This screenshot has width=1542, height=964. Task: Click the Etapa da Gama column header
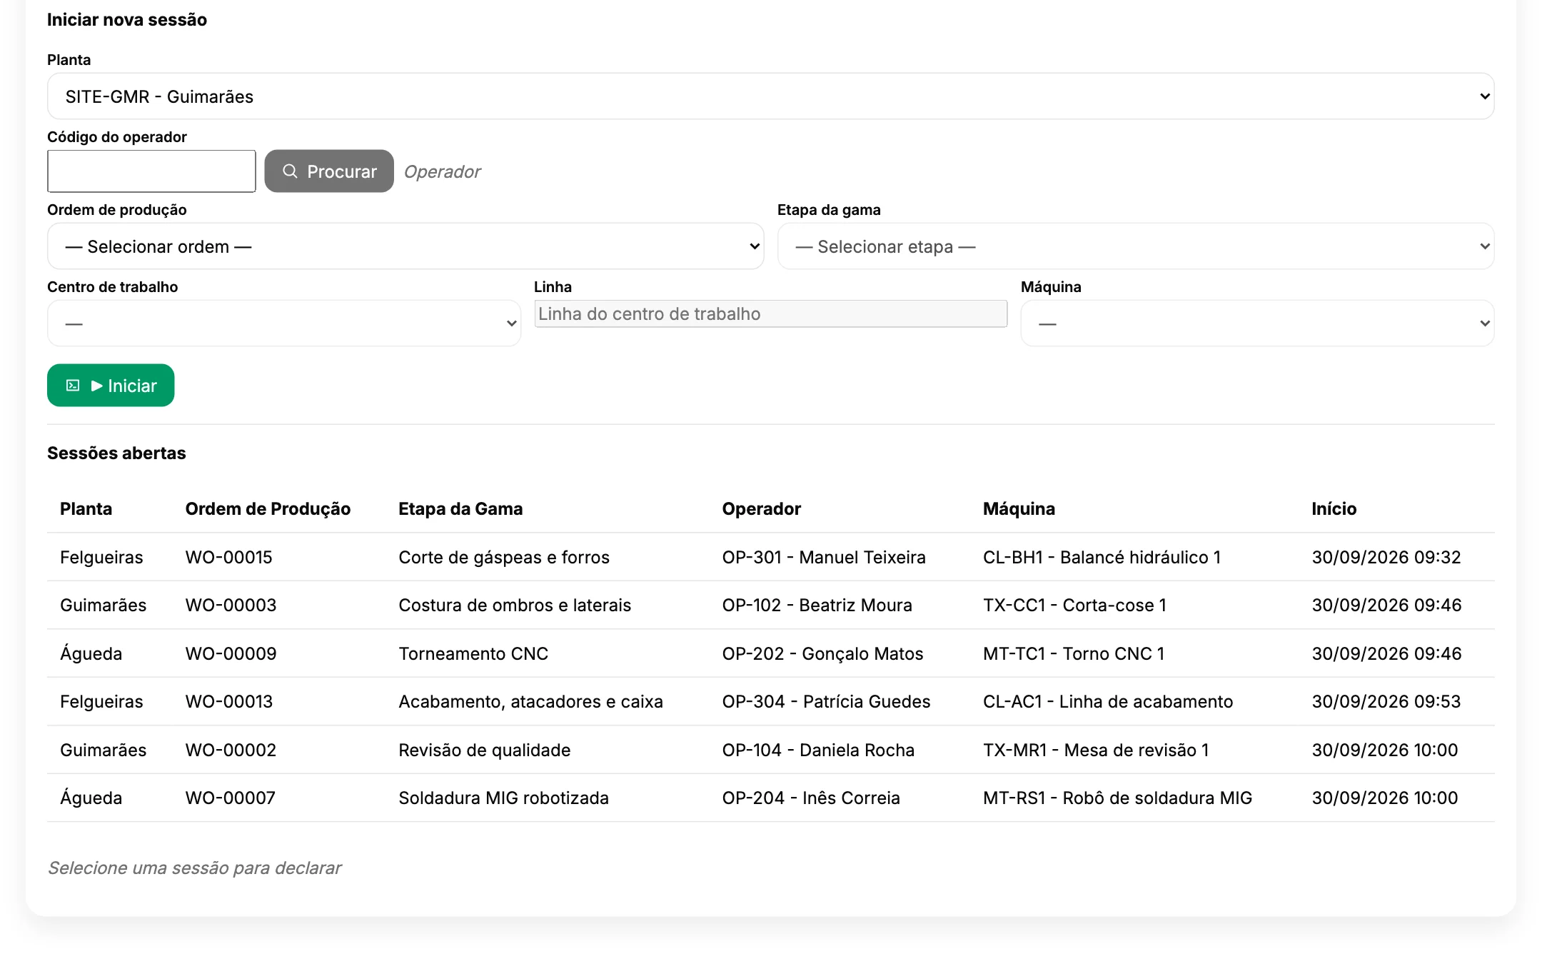click(x=460, y=508)
